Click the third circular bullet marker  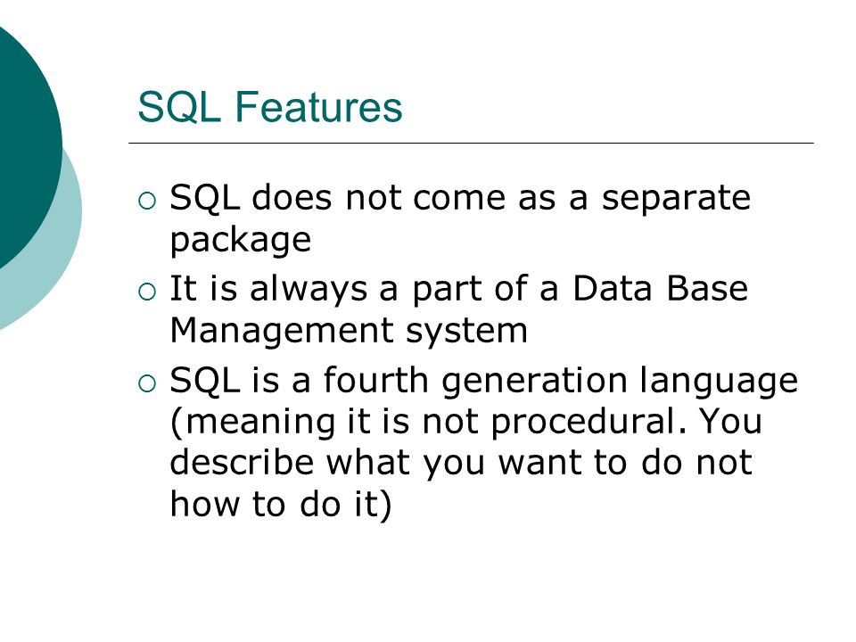pos(147,383)
